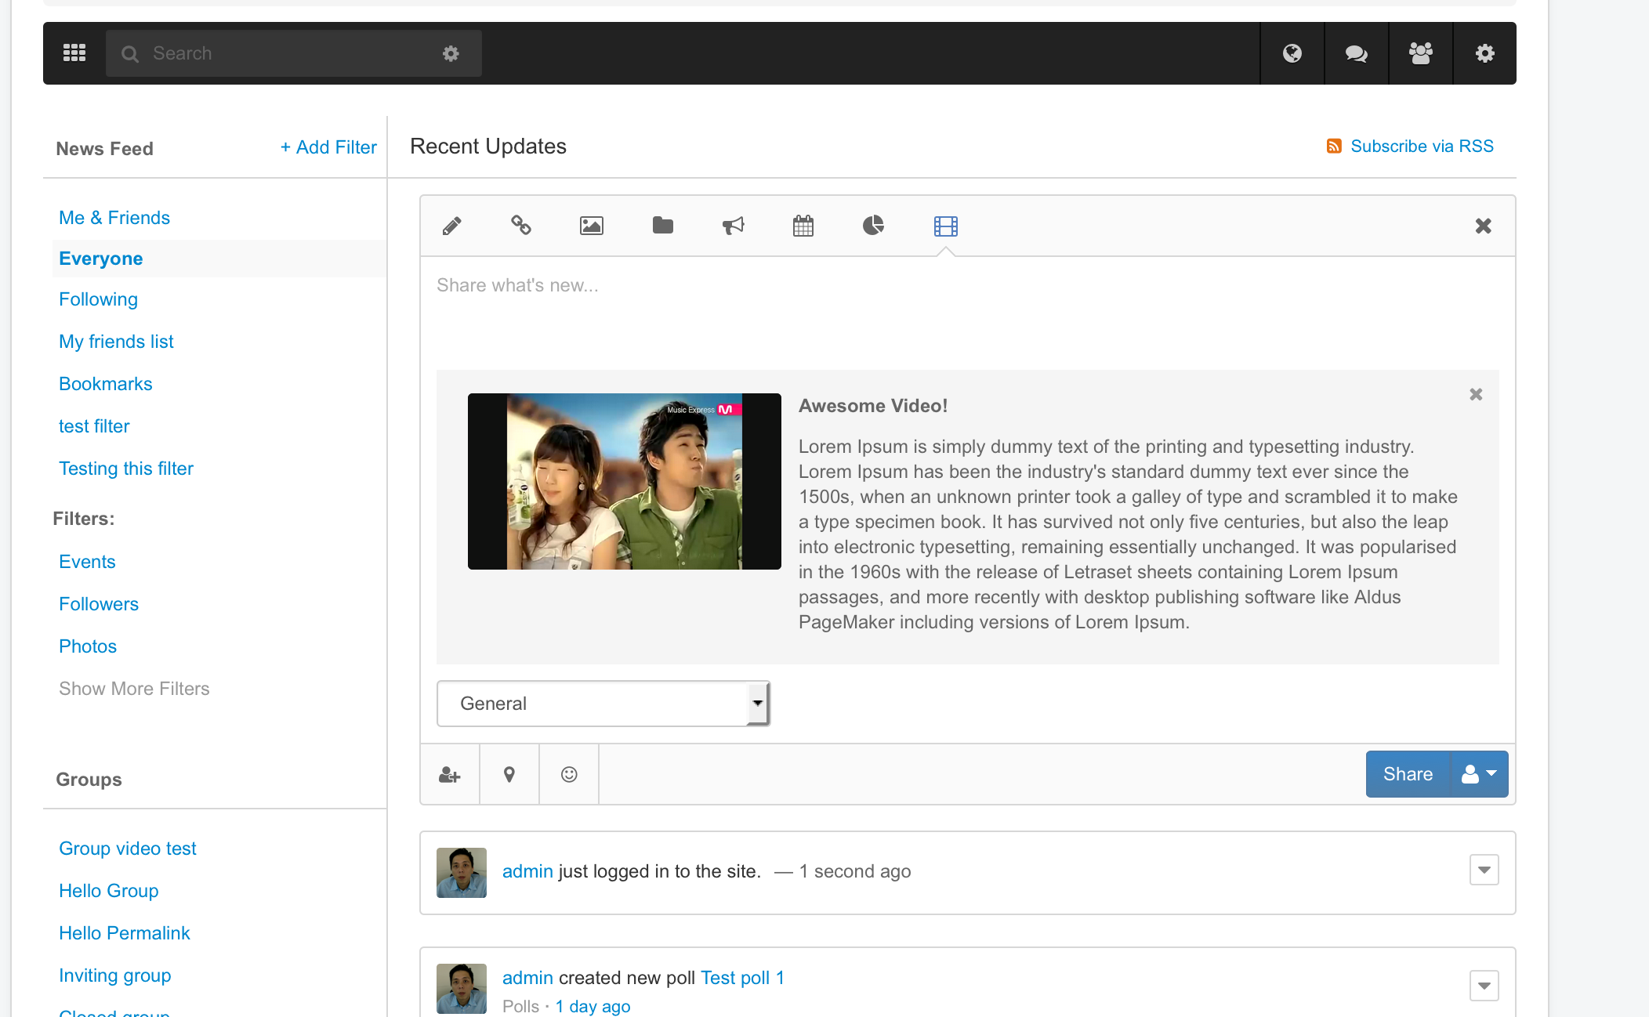The image size is (1649, 1017).
Task: Open the smiley emoticon picker
Action: click(569, 774)
